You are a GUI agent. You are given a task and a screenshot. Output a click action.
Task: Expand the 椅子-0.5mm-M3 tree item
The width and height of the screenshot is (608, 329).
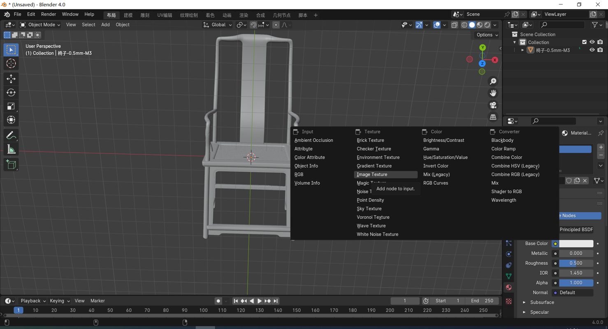[x=522, y=50]
